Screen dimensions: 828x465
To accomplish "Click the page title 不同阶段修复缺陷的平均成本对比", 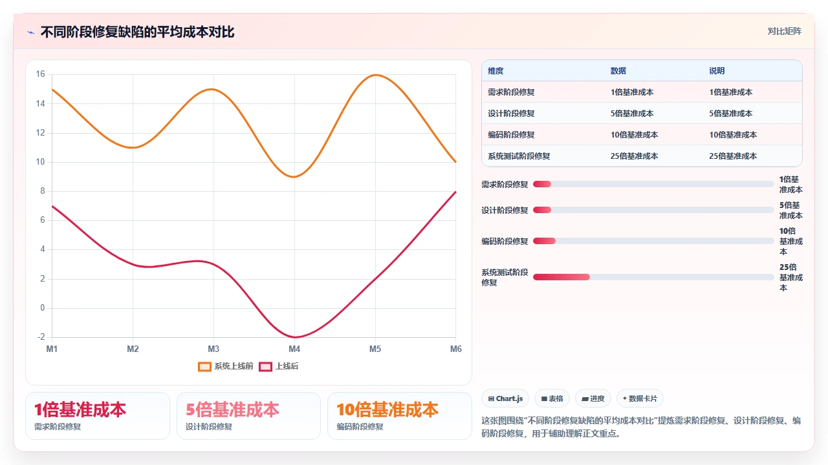I will pos(137,32).
